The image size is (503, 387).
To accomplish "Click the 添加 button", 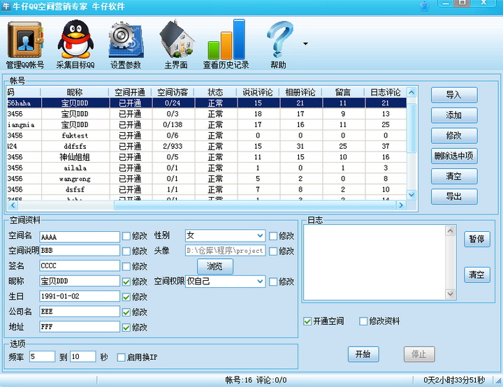I will [454, 115].
